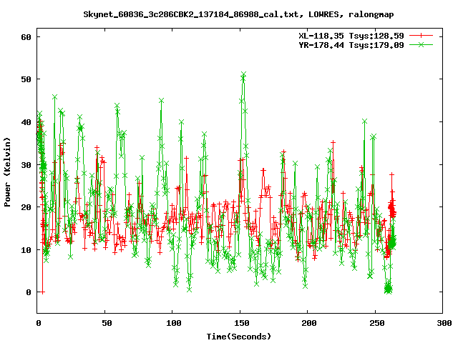Click the y-axis tick label 0
Viewport: 458px width, 343px height.
point(29,292)
